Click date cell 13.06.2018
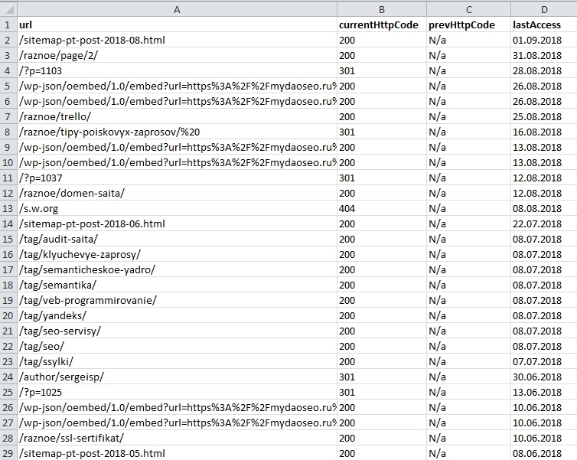Image resolution: width=577 pixels, height=460 pixels. tap(544, 393)
